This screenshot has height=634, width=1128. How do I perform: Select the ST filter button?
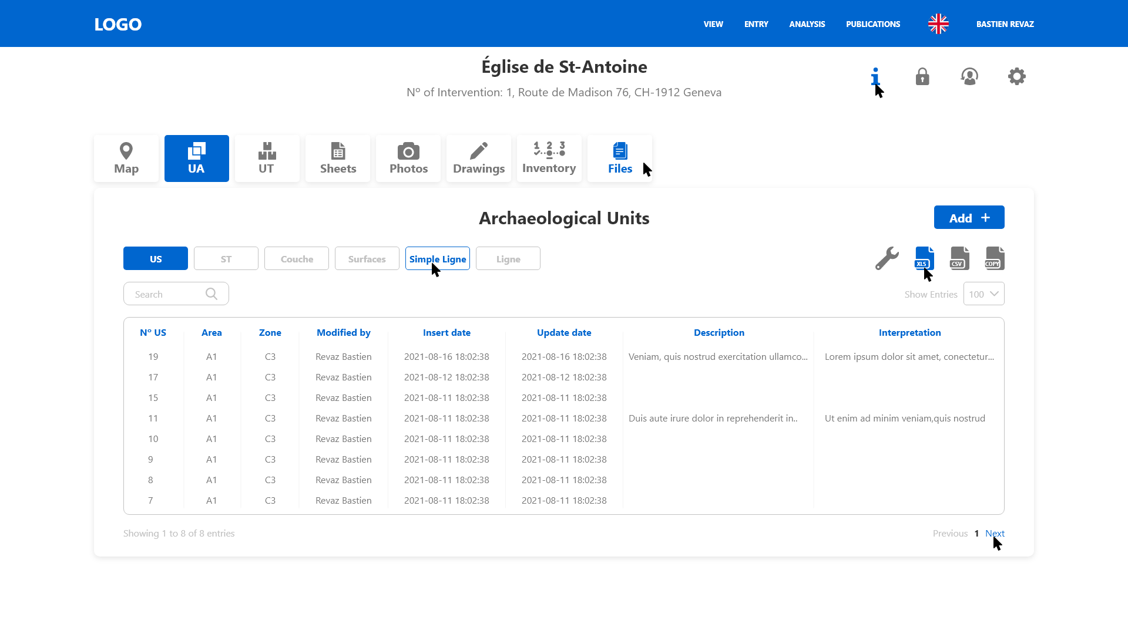pos(226,258)
